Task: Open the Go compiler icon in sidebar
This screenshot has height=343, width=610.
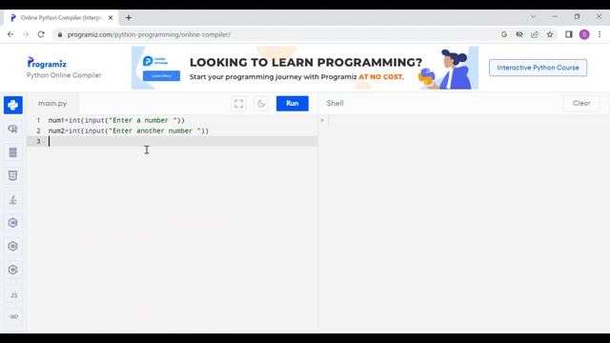Action: pos(13,316)
